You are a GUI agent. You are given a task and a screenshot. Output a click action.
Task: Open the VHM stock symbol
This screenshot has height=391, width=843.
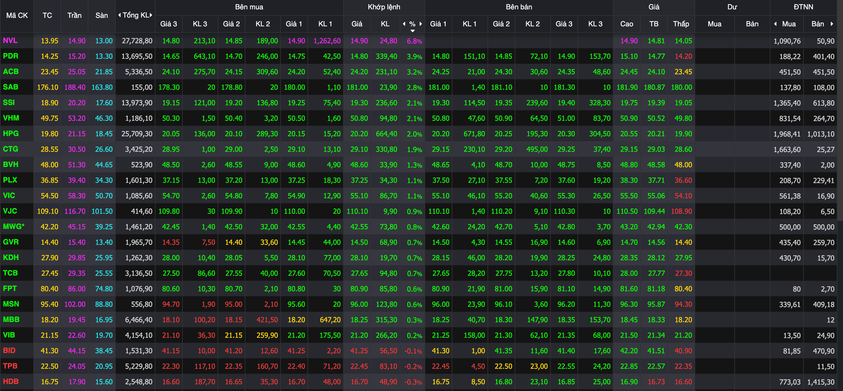pos(11,118)
